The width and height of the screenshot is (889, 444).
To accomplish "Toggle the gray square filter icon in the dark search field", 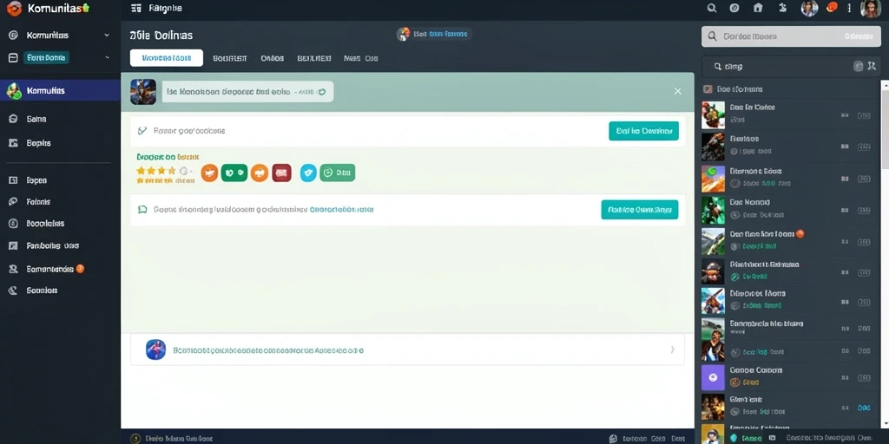I will tap(859, 67).
